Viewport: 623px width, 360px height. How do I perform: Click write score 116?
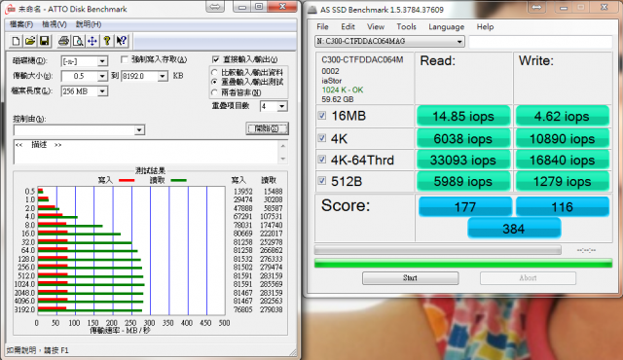(563, 207)
